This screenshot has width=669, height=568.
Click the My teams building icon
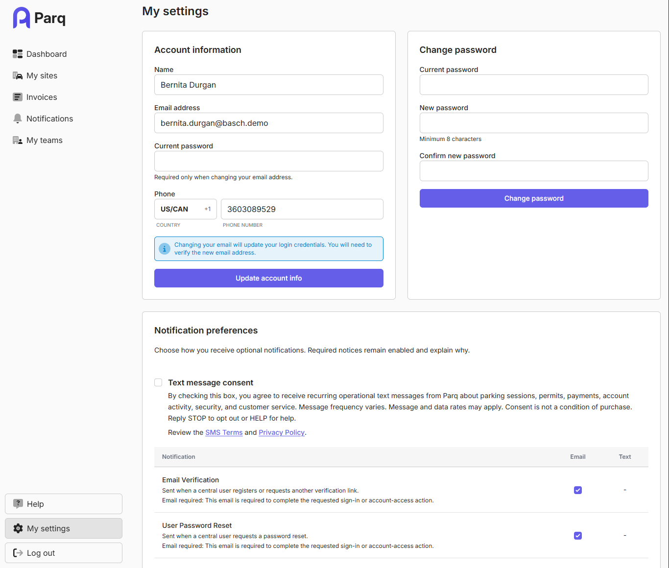[18, 140]
